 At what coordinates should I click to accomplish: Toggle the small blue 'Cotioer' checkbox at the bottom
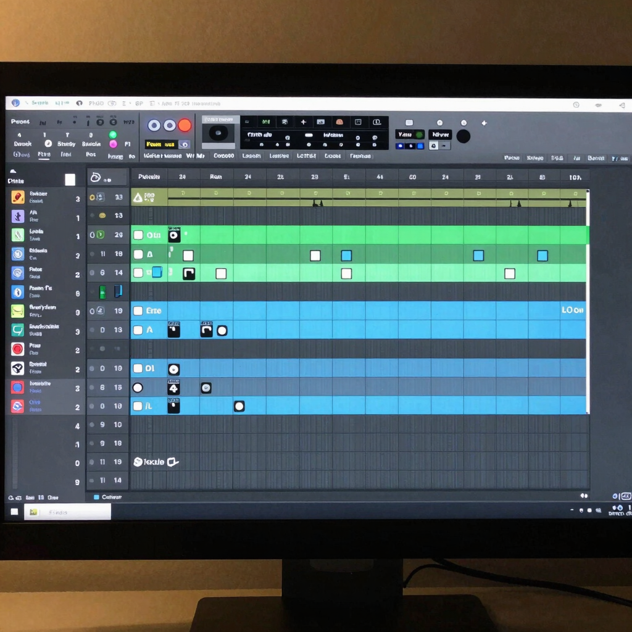click(x=96, y=497)
